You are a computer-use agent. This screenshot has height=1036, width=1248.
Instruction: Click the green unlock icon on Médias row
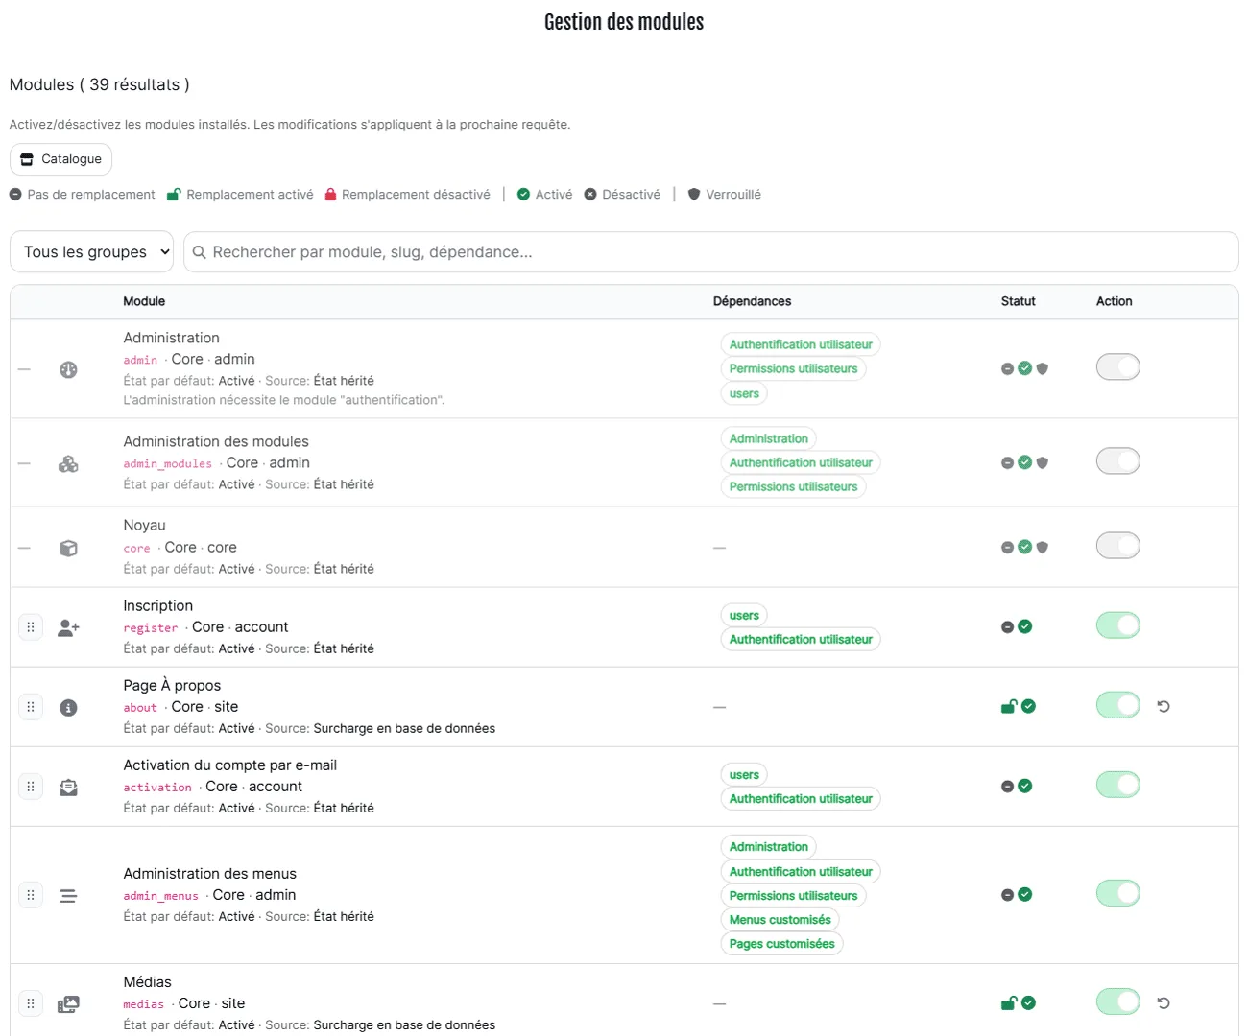(1008, 1003)
